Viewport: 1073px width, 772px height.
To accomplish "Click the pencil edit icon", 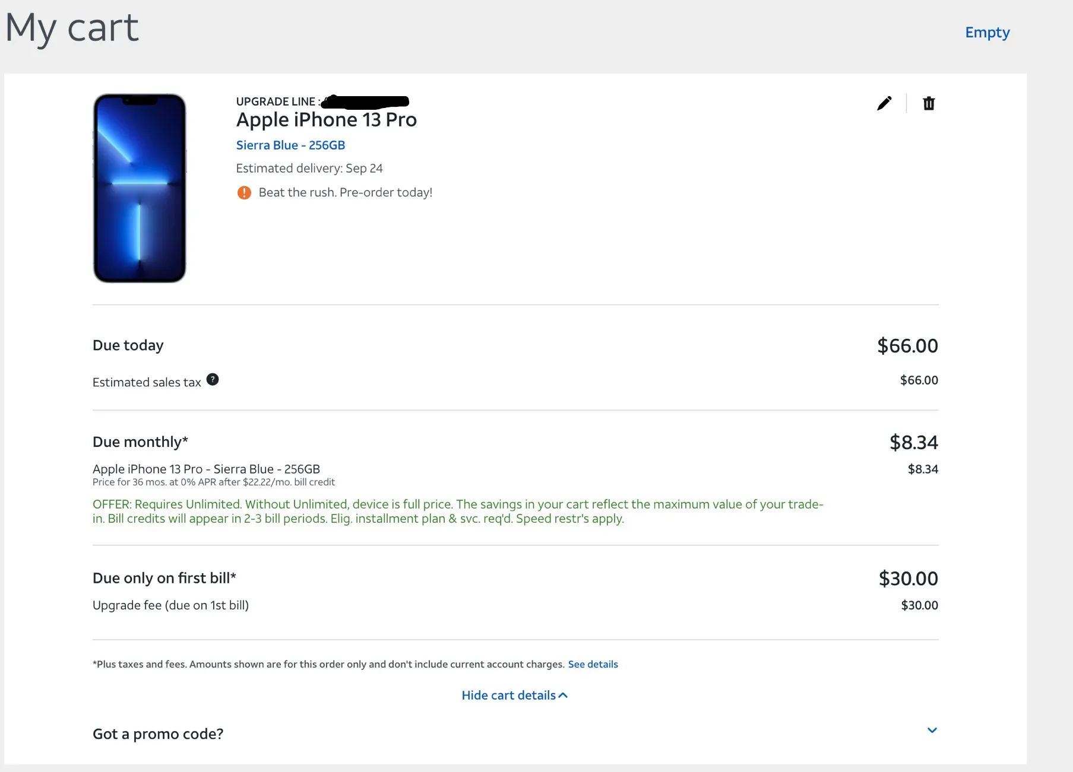I will tap(884, 103).
